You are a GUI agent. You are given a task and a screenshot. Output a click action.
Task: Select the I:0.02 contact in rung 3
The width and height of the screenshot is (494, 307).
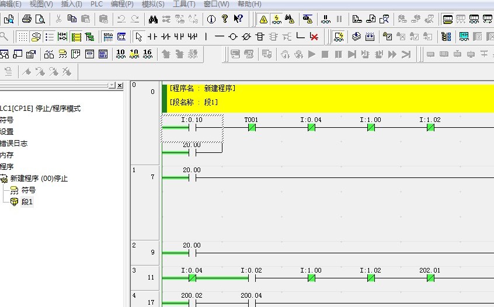point(252,278)
